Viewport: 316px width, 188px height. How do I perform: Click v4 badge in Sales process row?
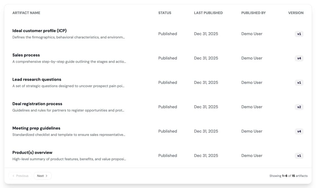299,58
